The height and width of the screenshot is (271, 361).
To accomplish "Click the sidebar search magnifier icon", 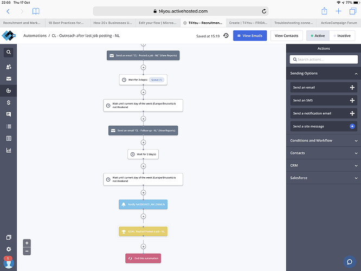I will pos(9,53).
